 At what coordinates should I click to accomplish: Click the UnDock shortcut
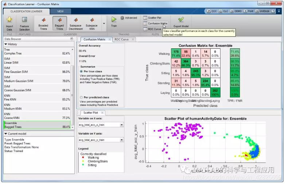262,11
